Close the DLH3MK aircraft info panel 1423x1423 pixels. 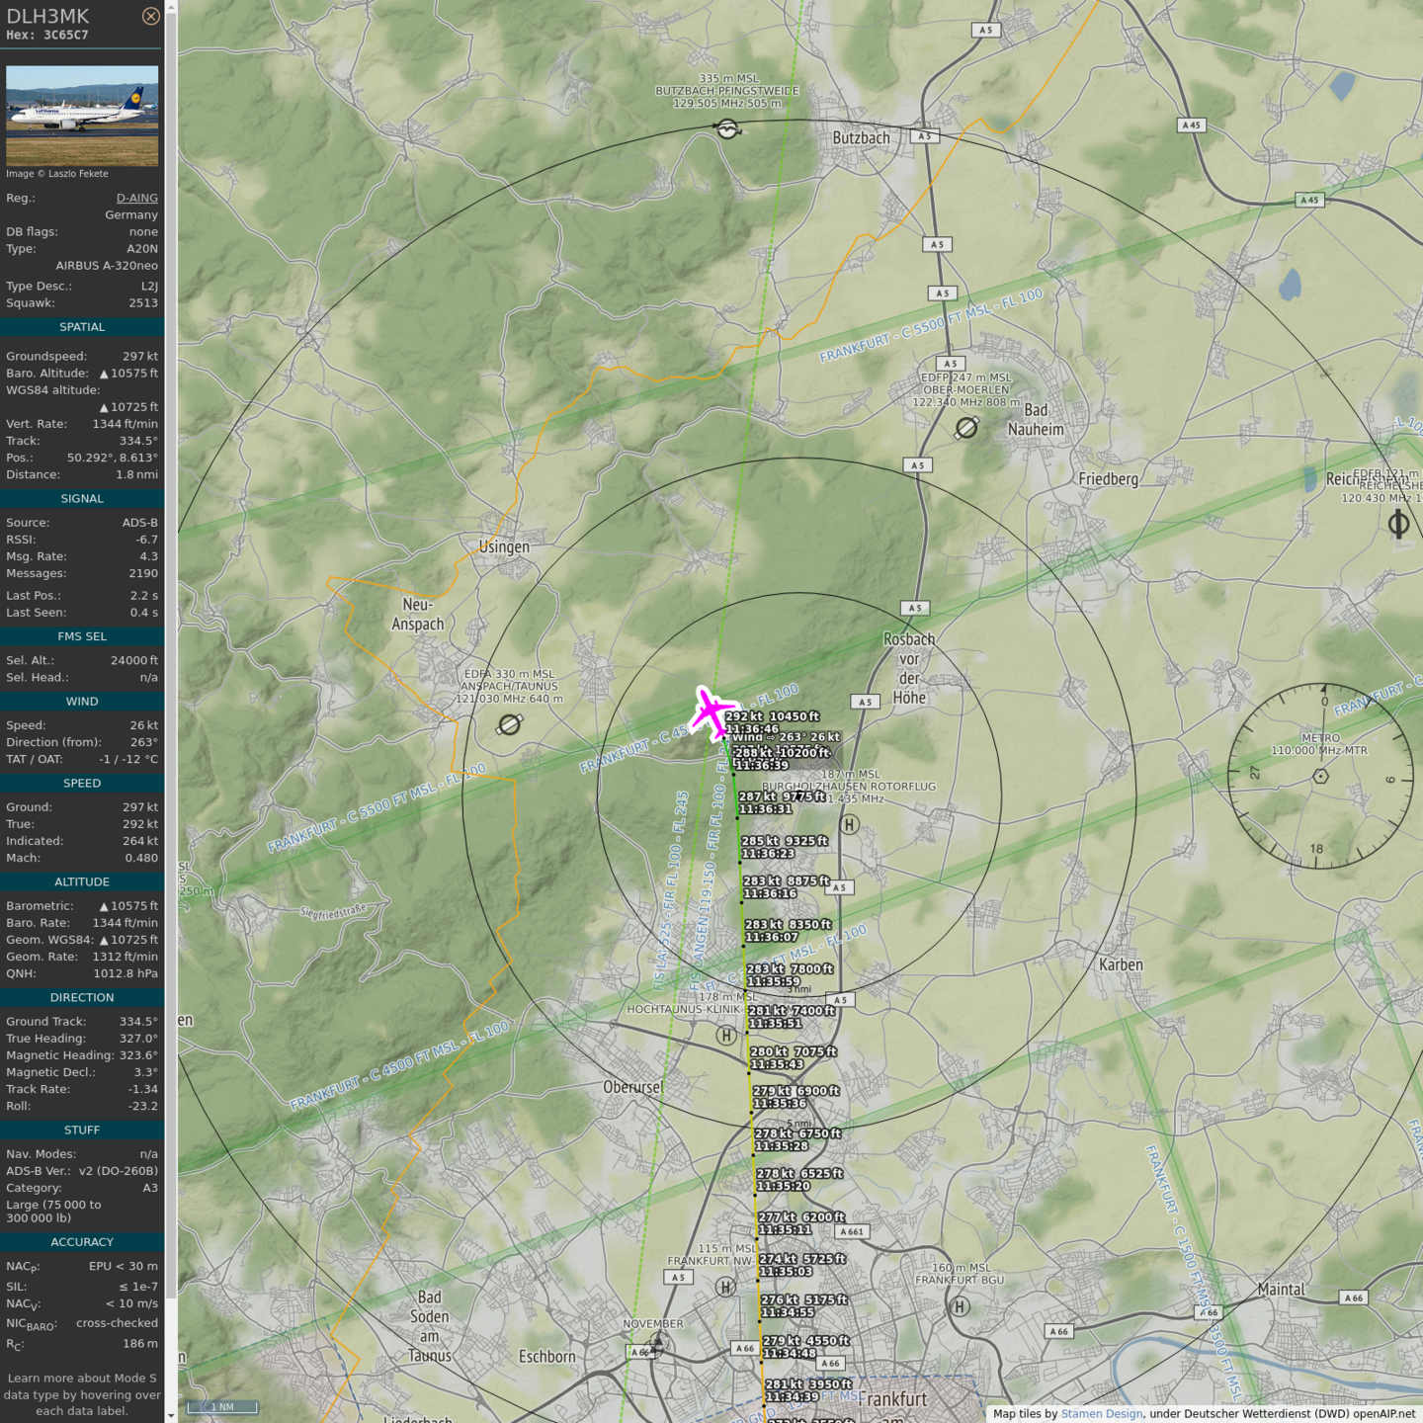tap(150, 16)
